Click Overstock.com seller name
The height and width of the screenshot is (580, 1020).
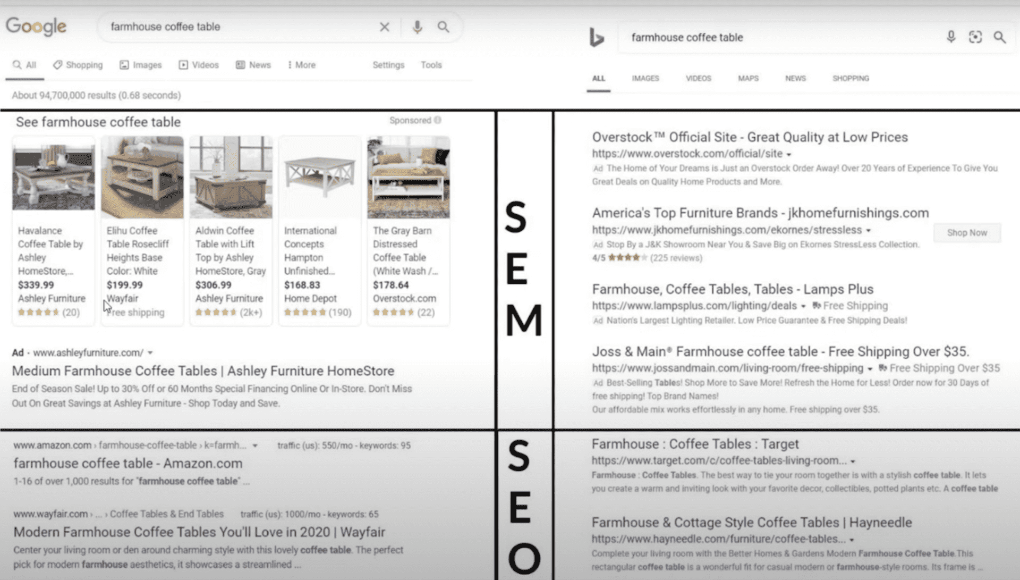[404, 299]
